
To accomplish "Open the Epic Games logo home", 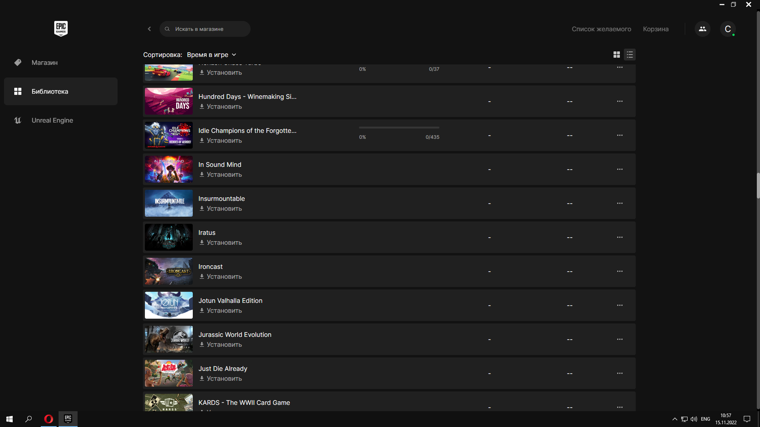I will (x=61, y=29).
